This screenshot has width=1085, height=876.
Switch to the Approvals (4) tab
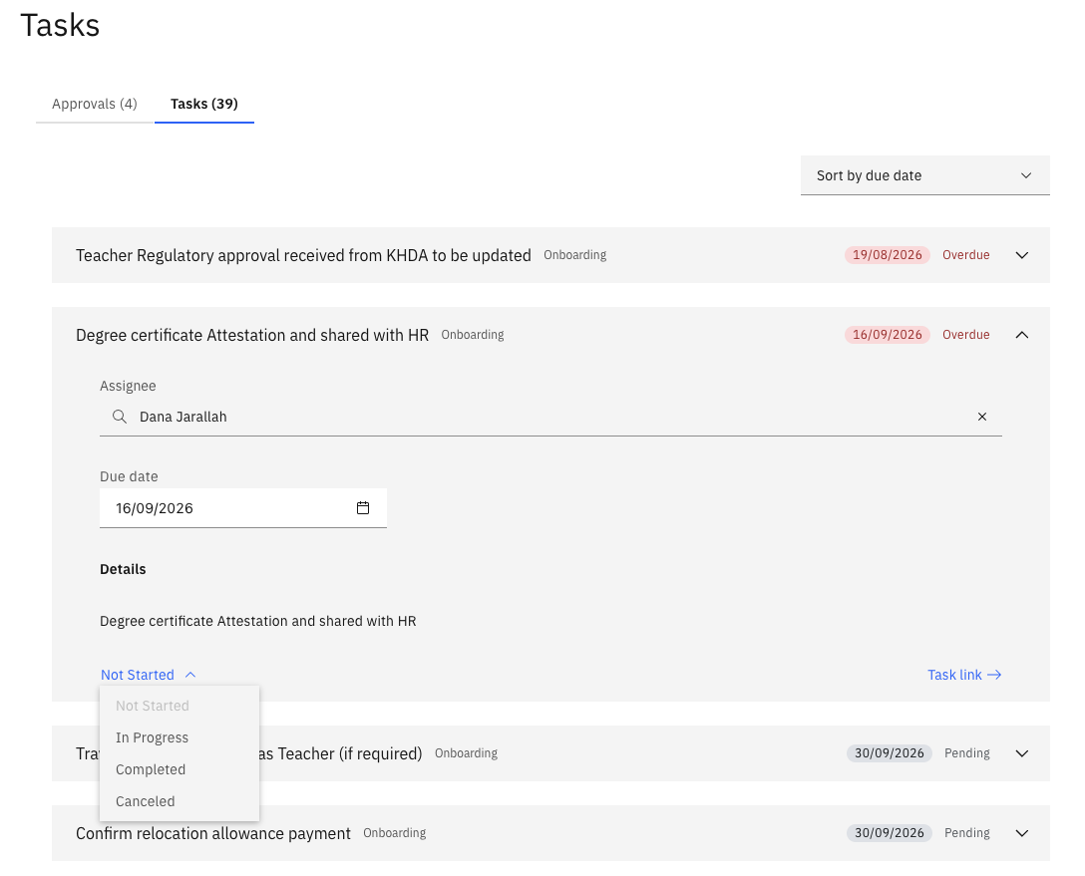(x=94, y=104)
